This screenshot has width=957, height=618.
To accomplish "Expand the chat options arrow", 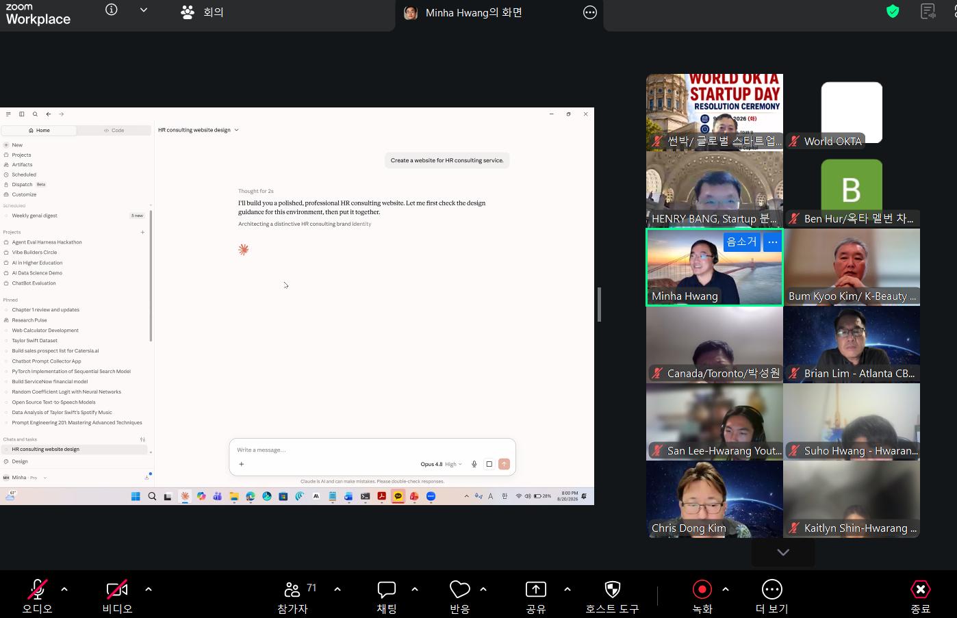I will point(415,589).
